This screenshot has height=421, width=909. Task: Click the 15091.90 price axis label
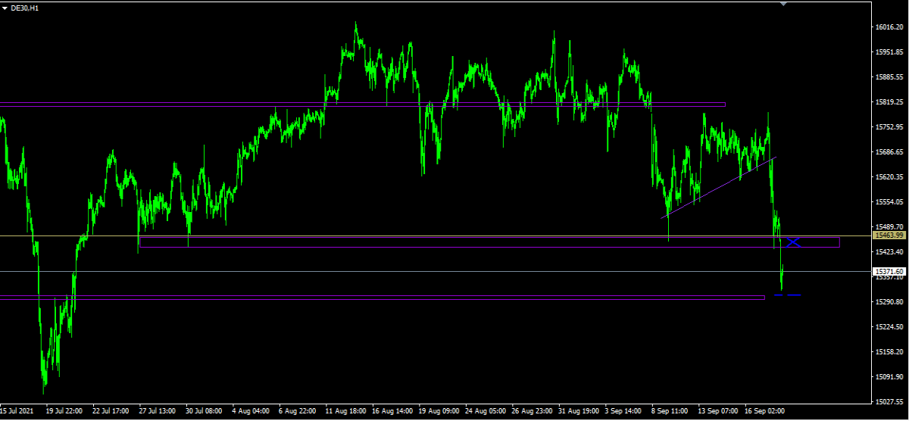tap(889, 377)
